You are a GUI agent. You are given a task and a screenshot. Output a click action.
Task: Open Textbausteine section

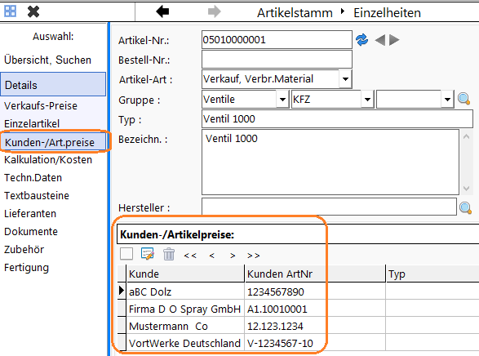[37, 196]
